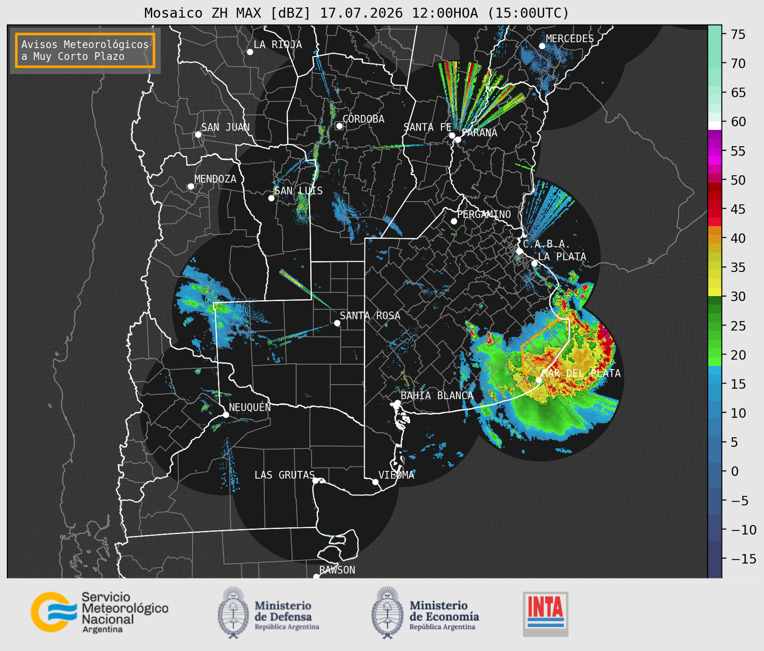
Task: Click the Neuquén city marker dot
Action: tap(226, 415)
